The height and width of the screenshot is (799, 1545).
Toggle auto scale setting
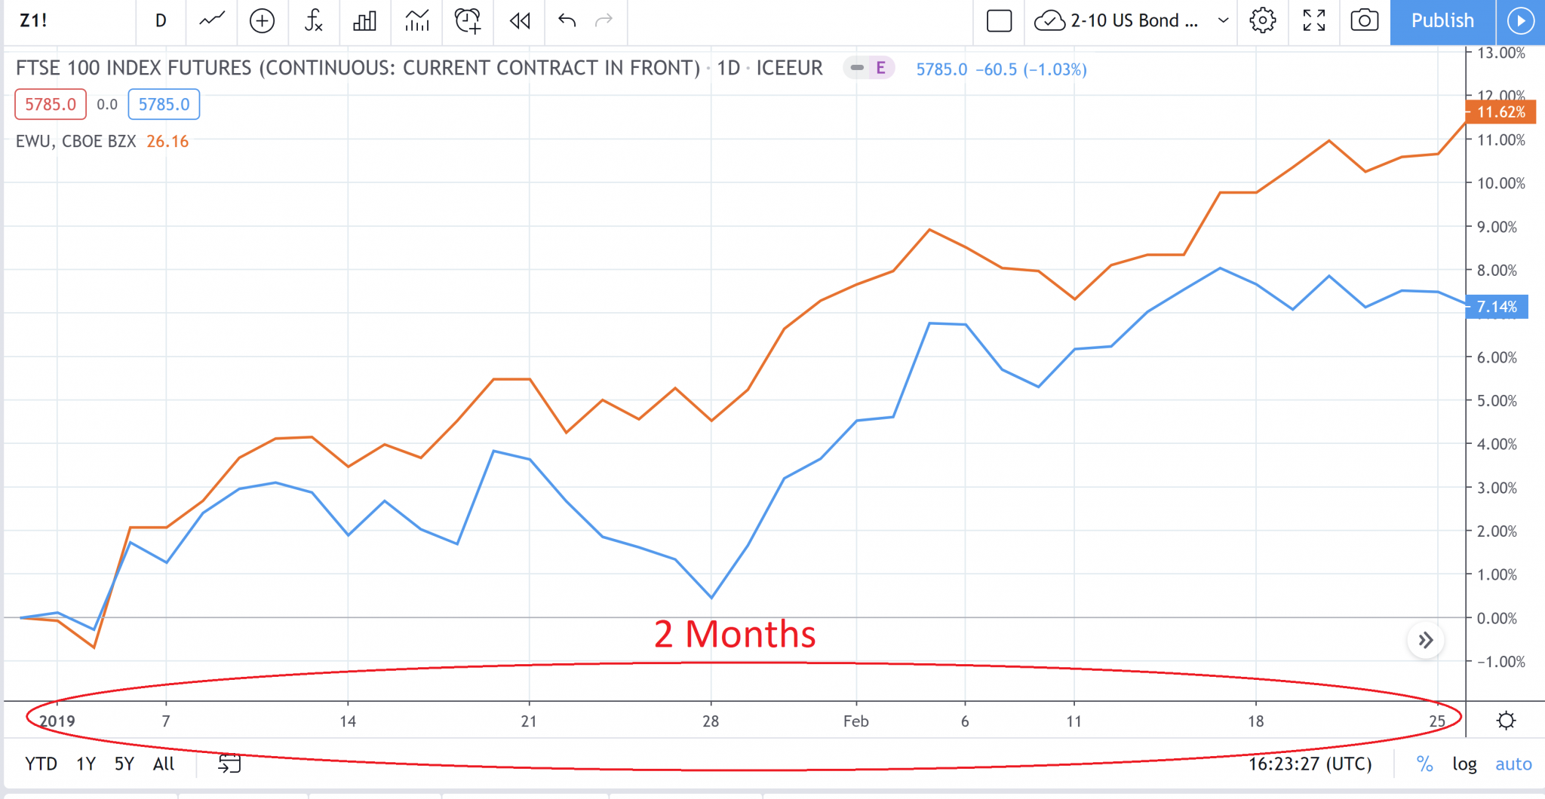coord(1514,764)
